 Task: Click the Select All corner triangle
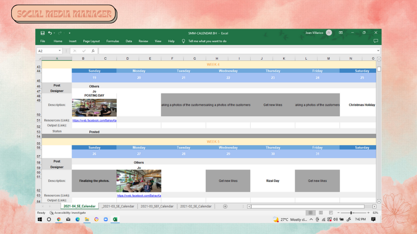point(39,58)
